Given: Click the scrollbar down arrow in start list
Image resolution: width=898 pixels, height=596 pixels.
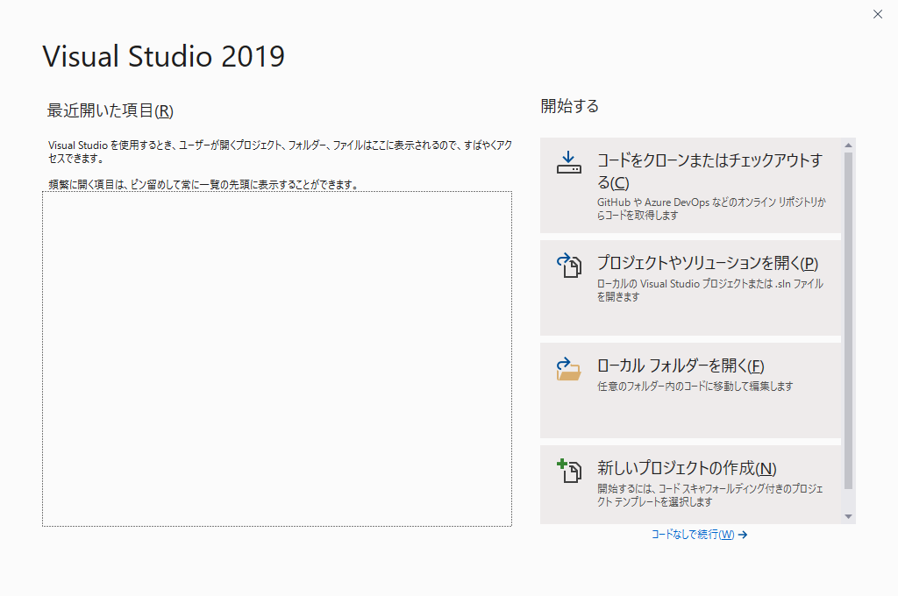Looking at the screenshot, I should [848, 516].
